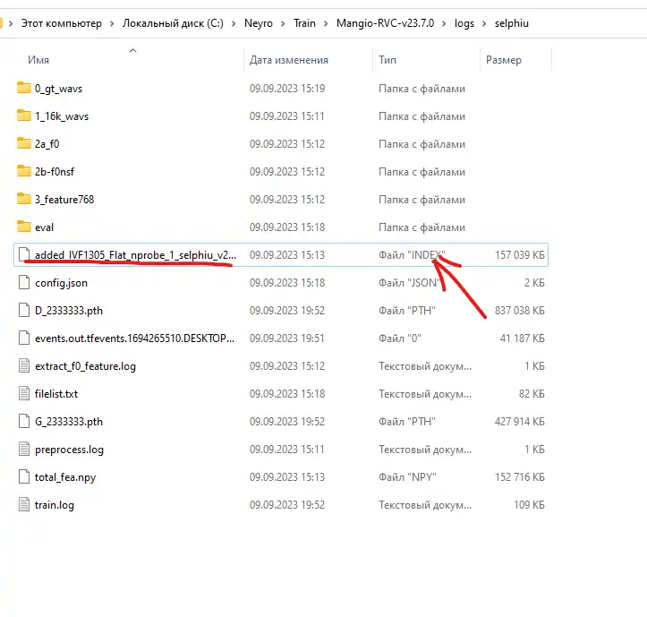Go to Локальный диск (C:) in breadcrumb

tap(173, 23)
